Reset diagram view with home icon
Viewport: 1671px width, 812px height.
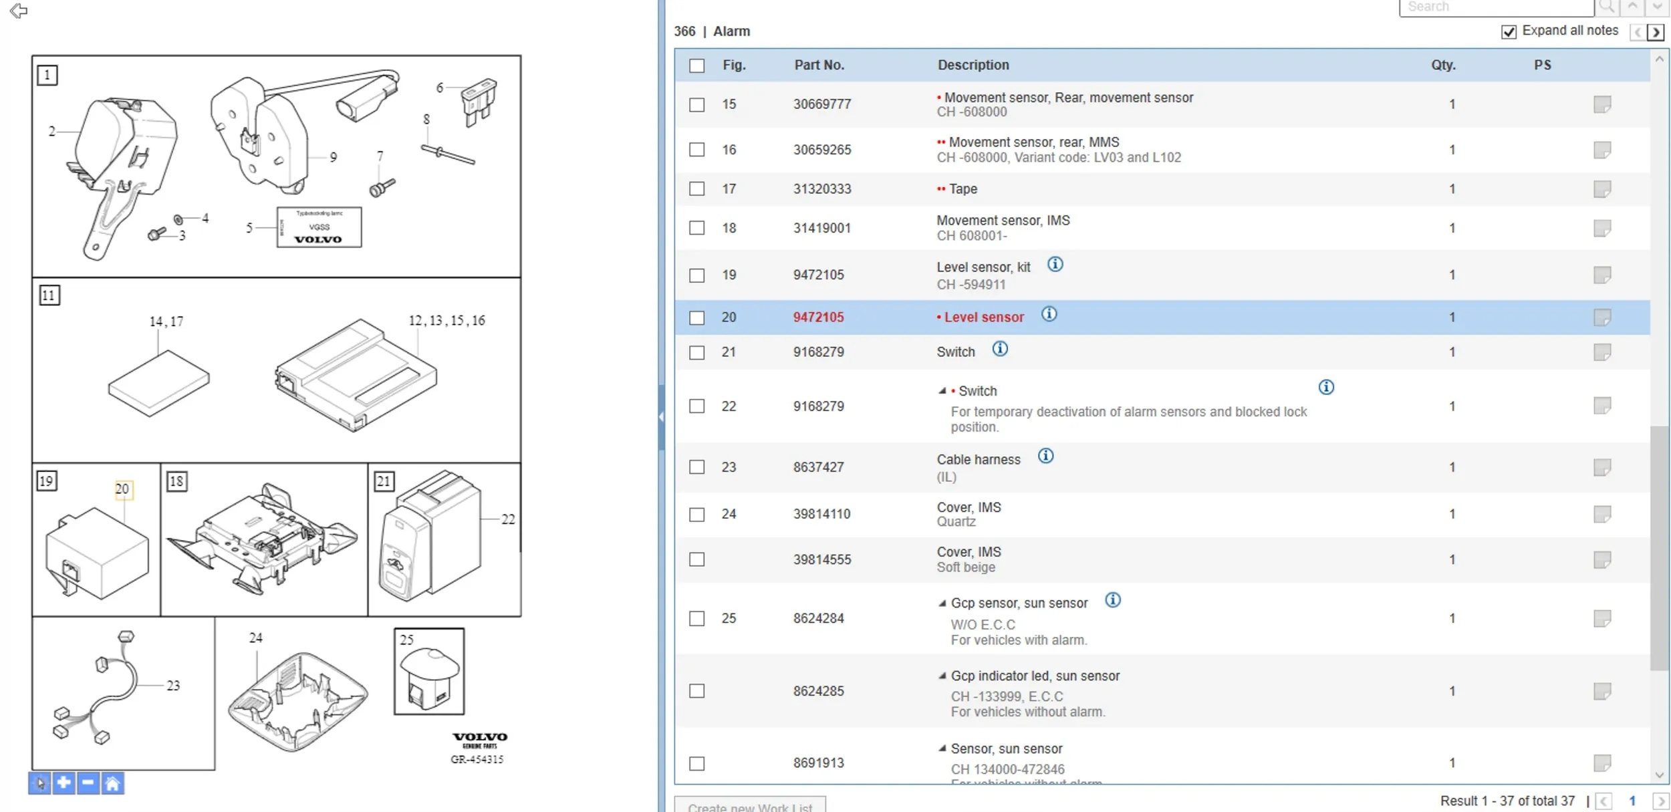112,783
